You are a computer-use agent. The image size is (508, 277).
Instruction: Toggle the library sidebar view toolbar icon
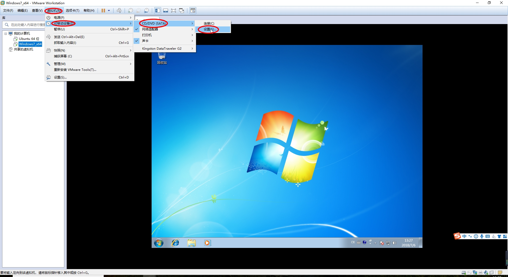click(x=158, y=11)
